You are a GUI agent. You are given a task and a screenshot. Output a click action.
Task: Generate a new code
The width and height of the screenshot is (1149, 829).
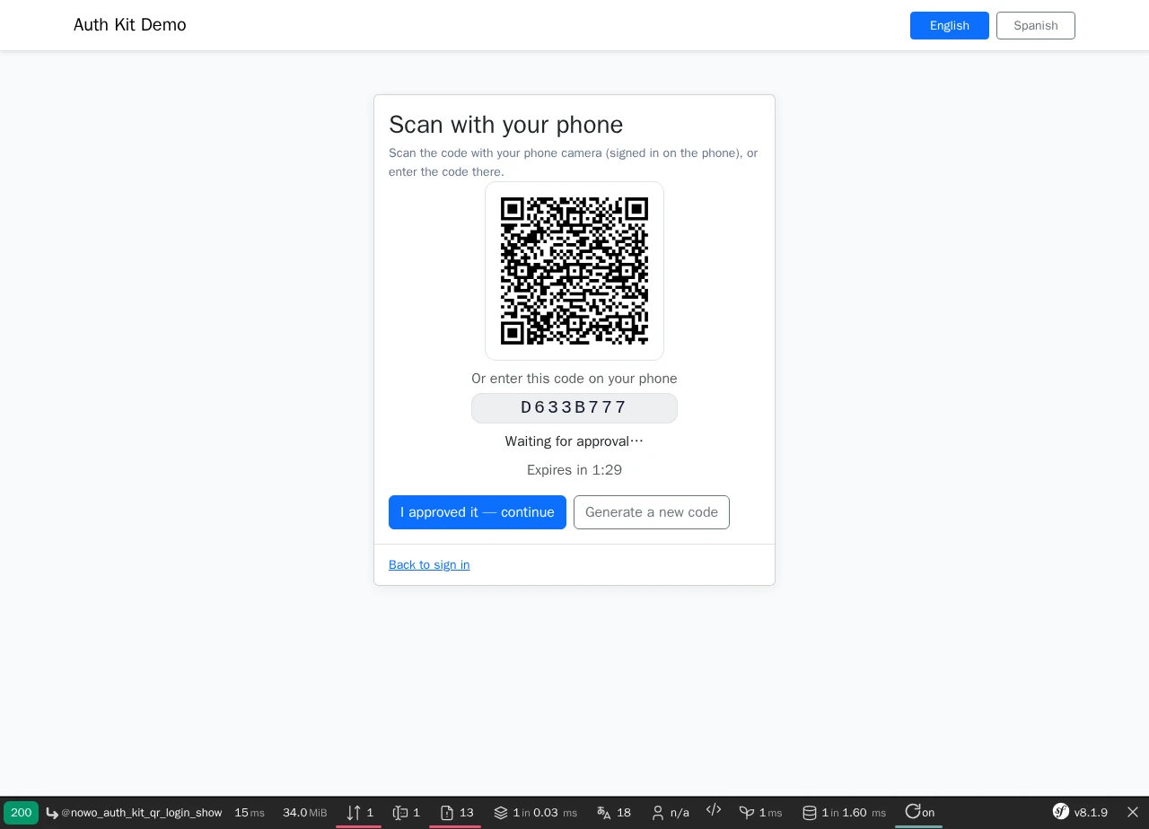(x=652, y=512)
